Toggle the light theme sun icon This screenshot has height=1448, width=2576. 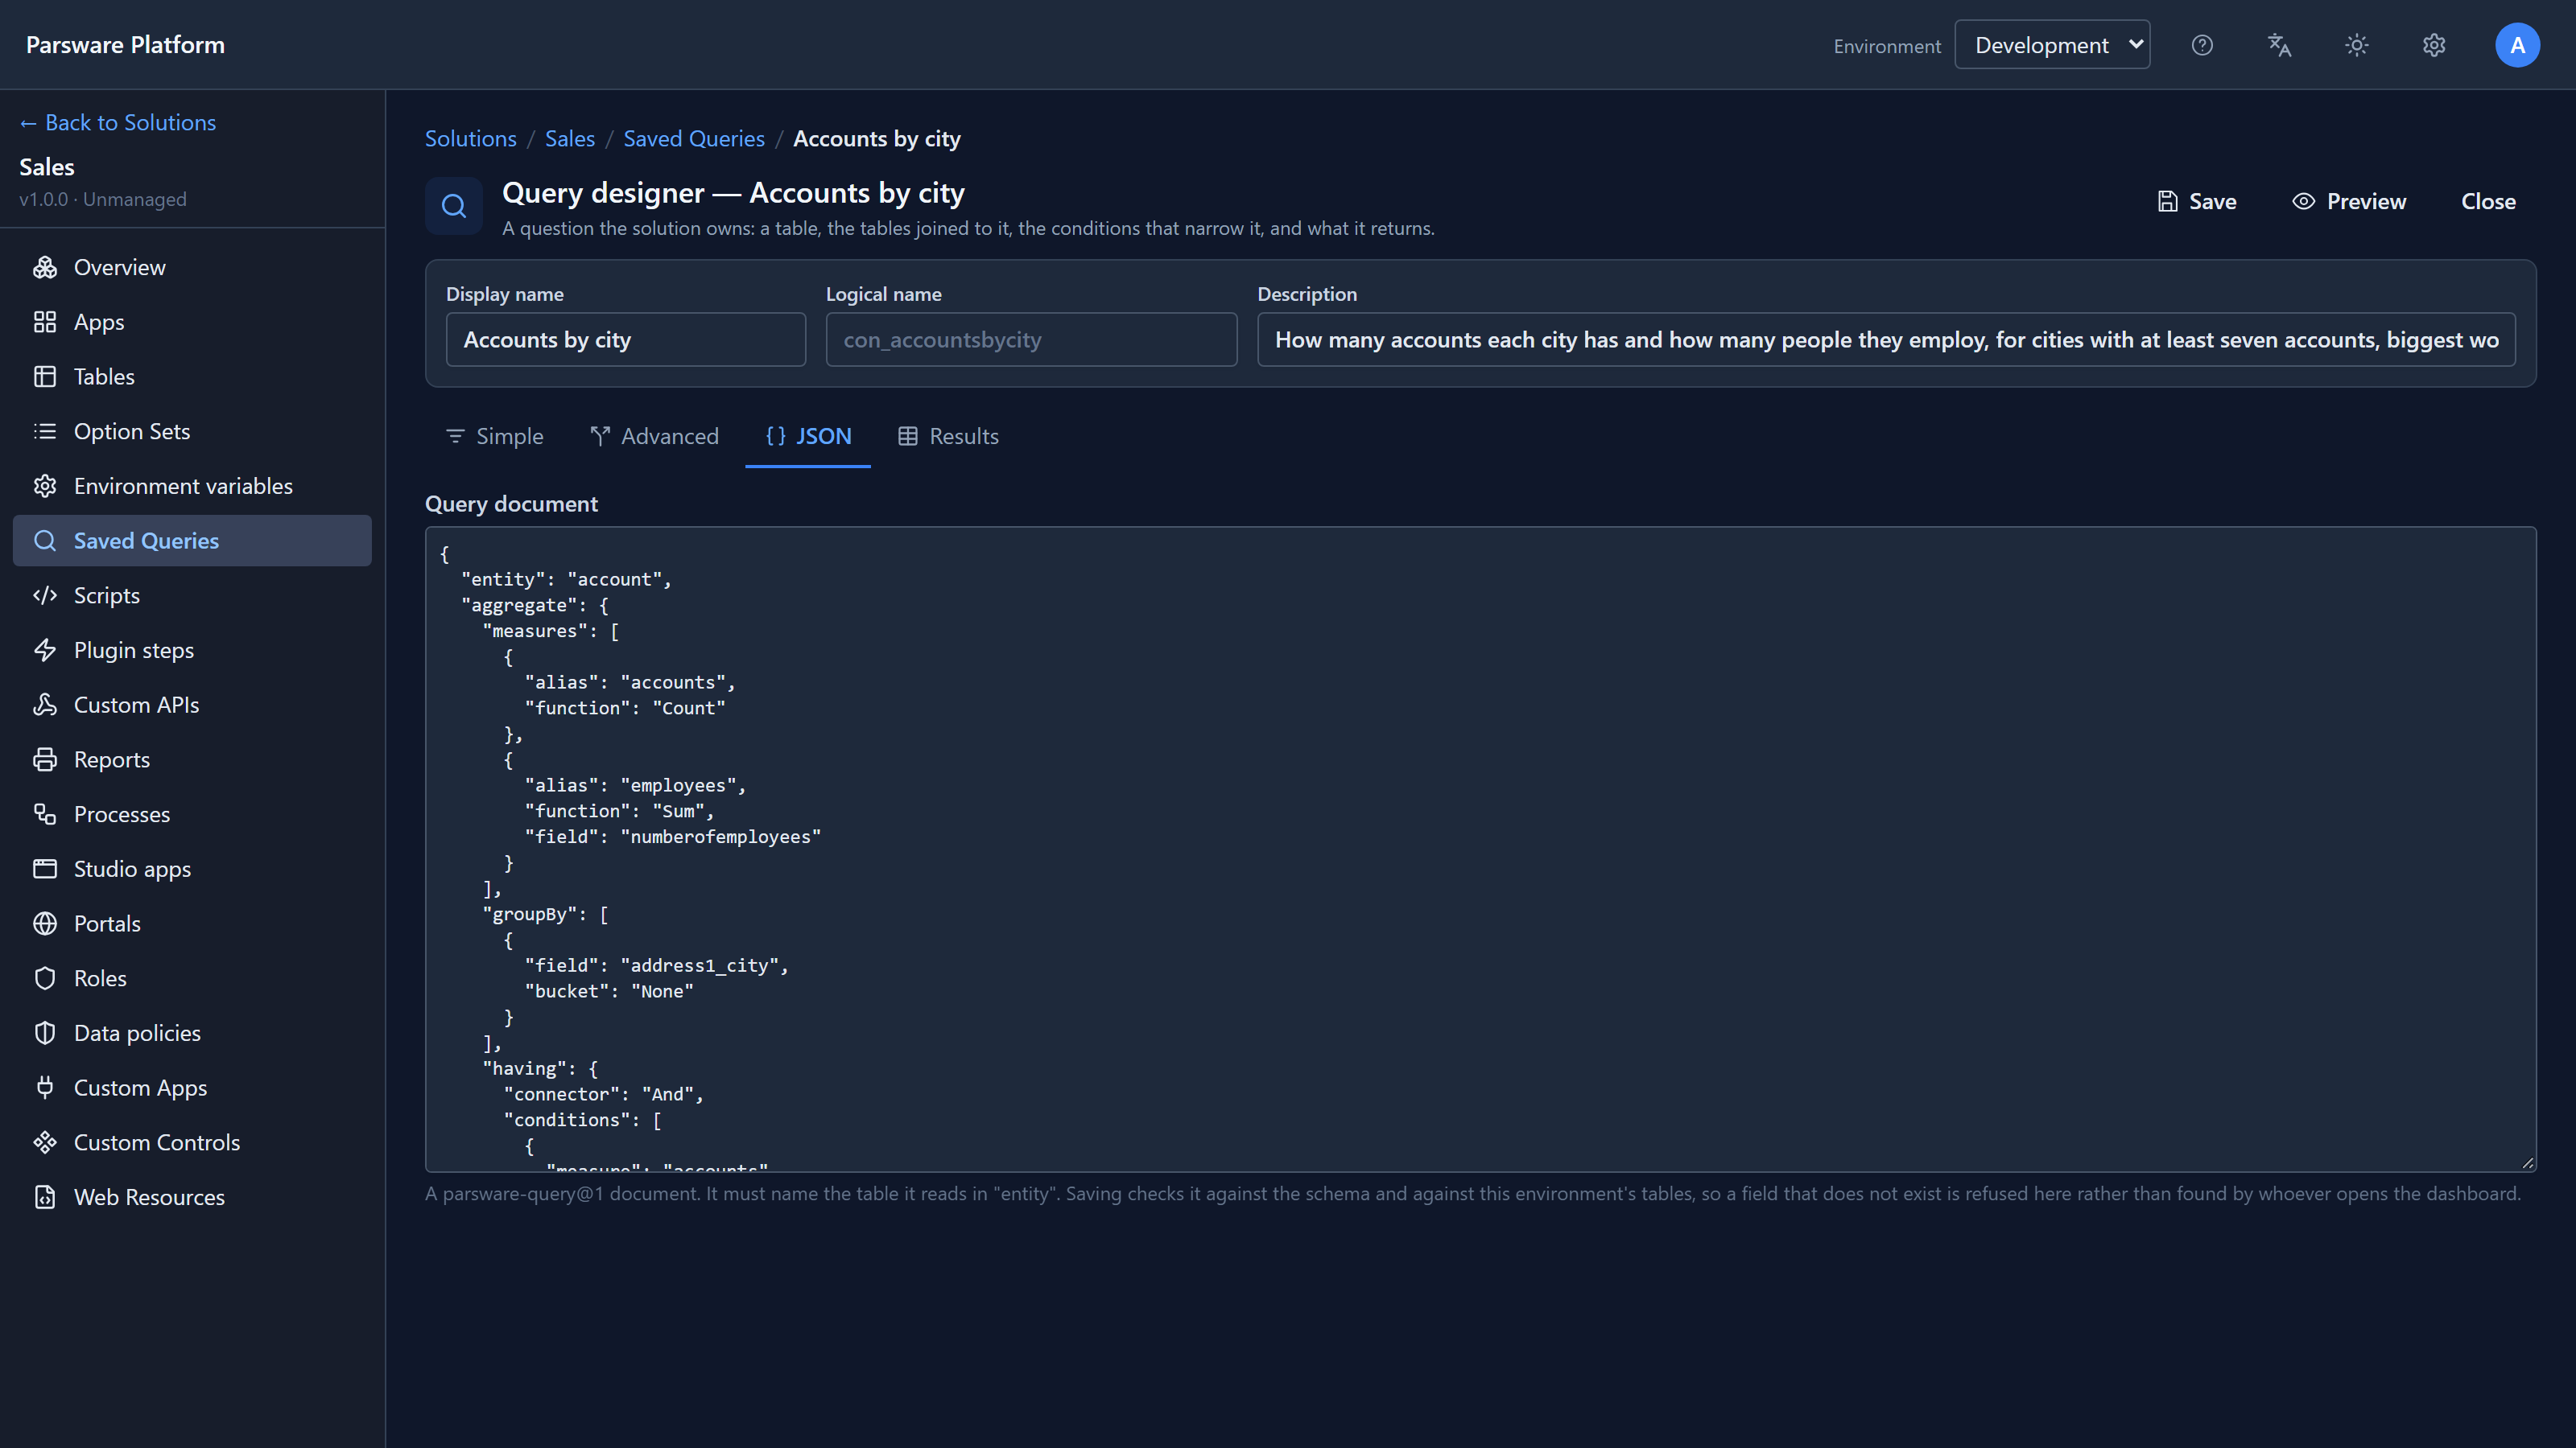coord(2357,45)
